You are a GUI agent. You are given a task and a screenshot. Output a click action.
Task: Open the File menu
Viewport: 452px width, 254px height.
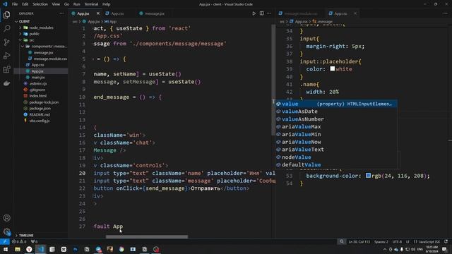coord(15,4)
